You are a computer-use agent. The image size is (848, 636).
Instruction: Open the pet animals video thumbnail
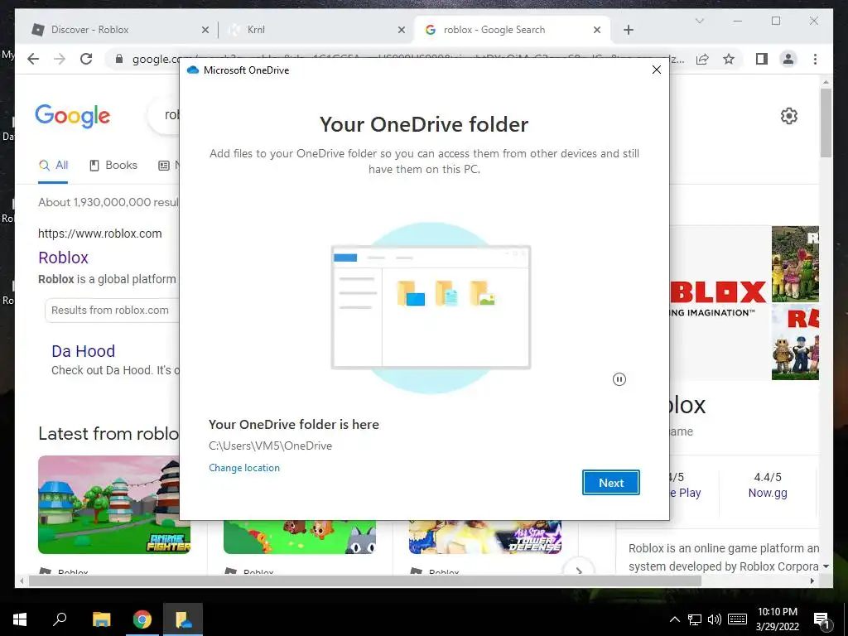point(300,537)
